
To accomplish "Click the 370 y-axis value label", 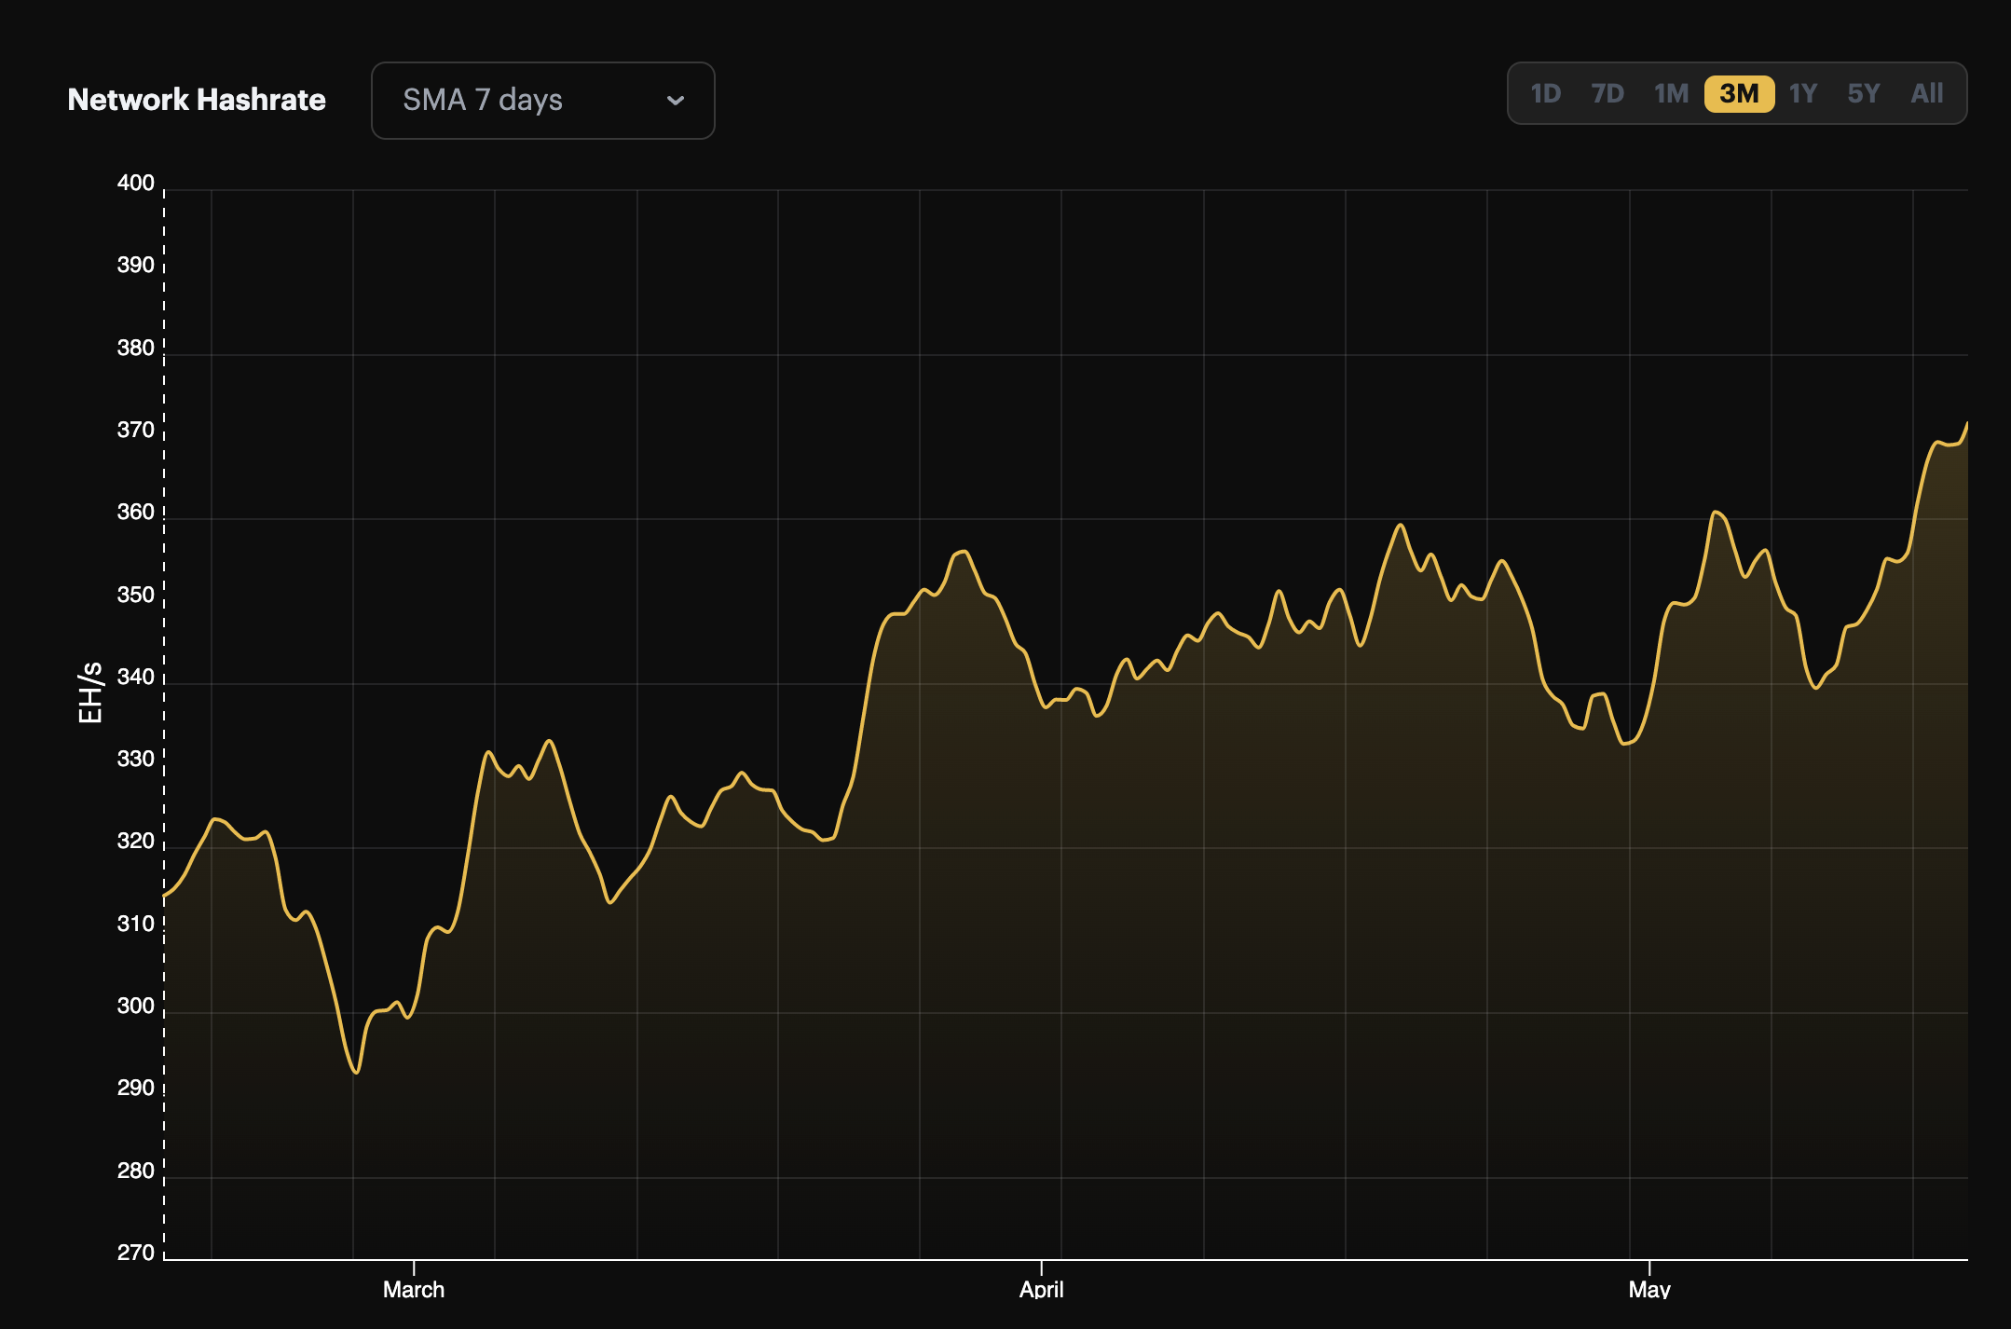I will tap(135, 430).
